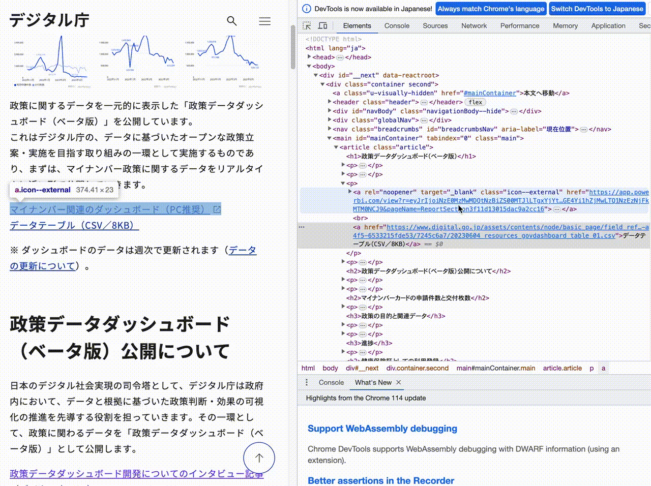651x486 pixels.
Task: Open the Network tab
Action: click(x=474, y=25)
